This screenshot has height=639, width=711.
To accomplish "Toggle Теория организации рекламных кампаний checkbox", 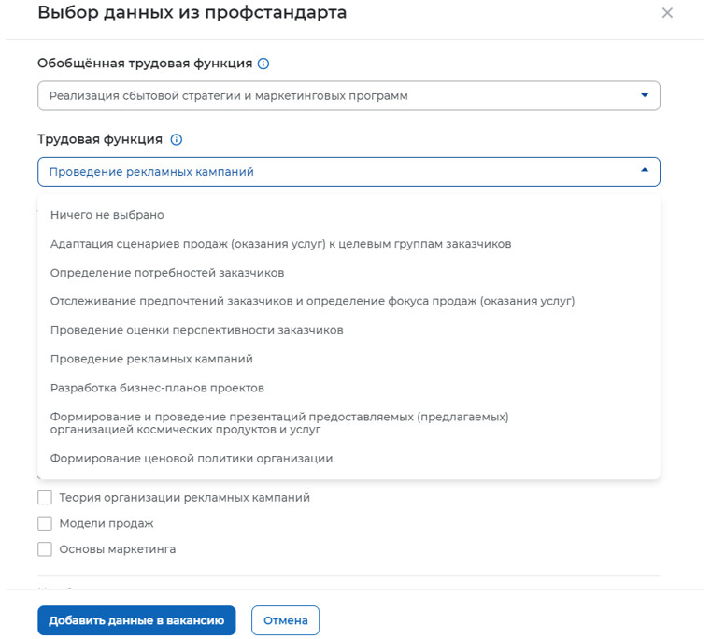I will click(45, 498).
